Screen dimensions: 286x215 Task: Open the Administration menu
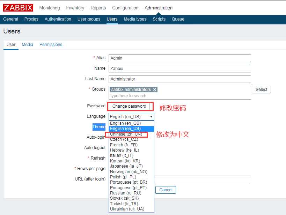point(159,8)
